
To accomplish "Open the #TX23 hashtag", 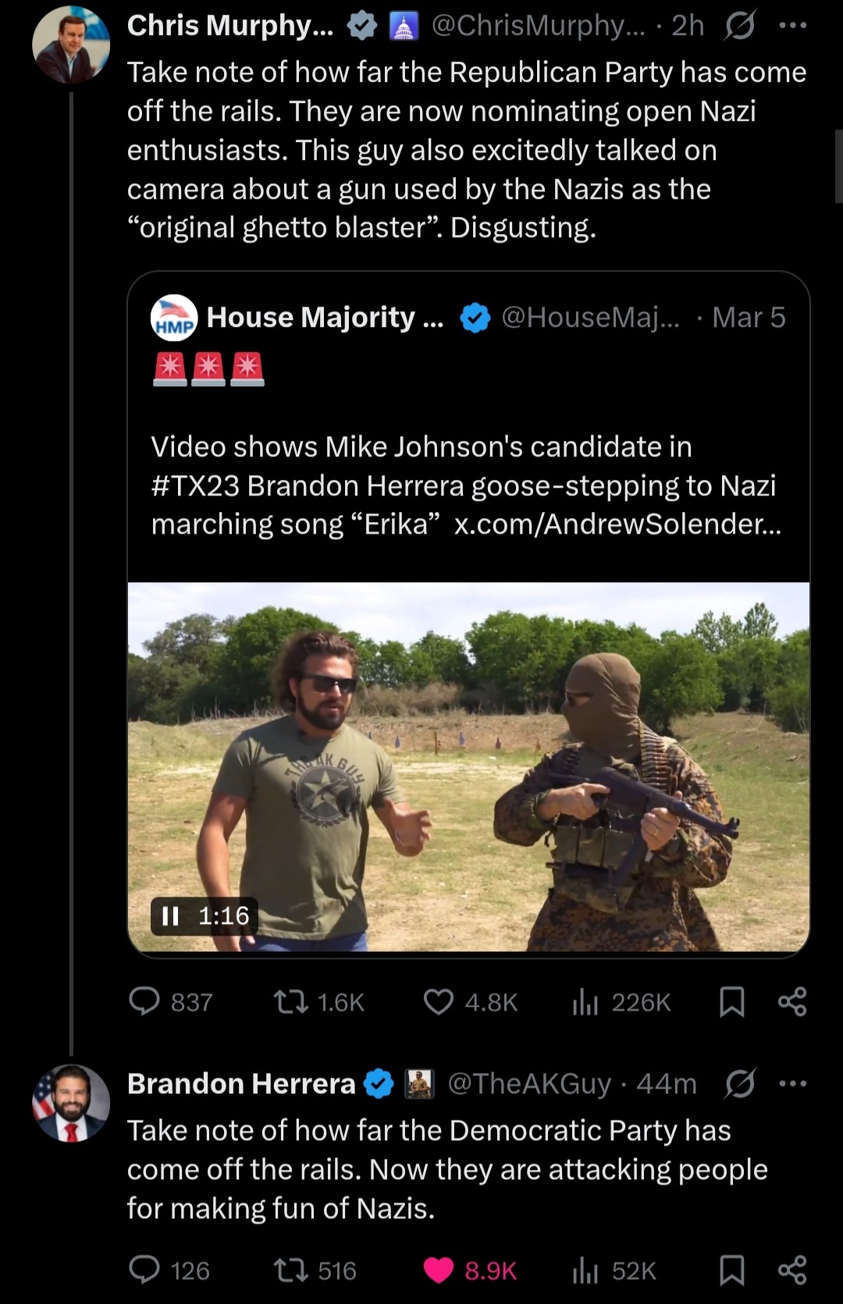I will click(195, 485).
